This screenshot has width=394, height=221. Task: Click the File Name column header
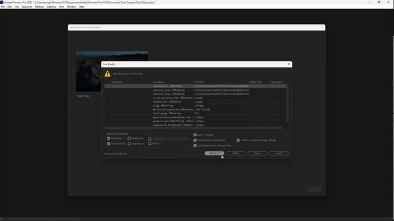pyautogui.click(x=158, y=82)
